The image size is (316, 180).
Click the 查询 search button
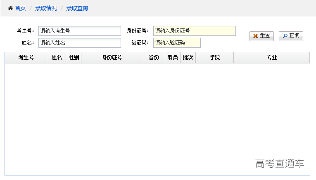[291, 36]
